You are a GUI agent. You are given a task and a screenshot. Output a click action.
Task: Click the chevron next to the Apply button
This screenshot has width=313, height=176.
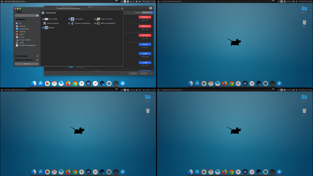coord(151,73)
